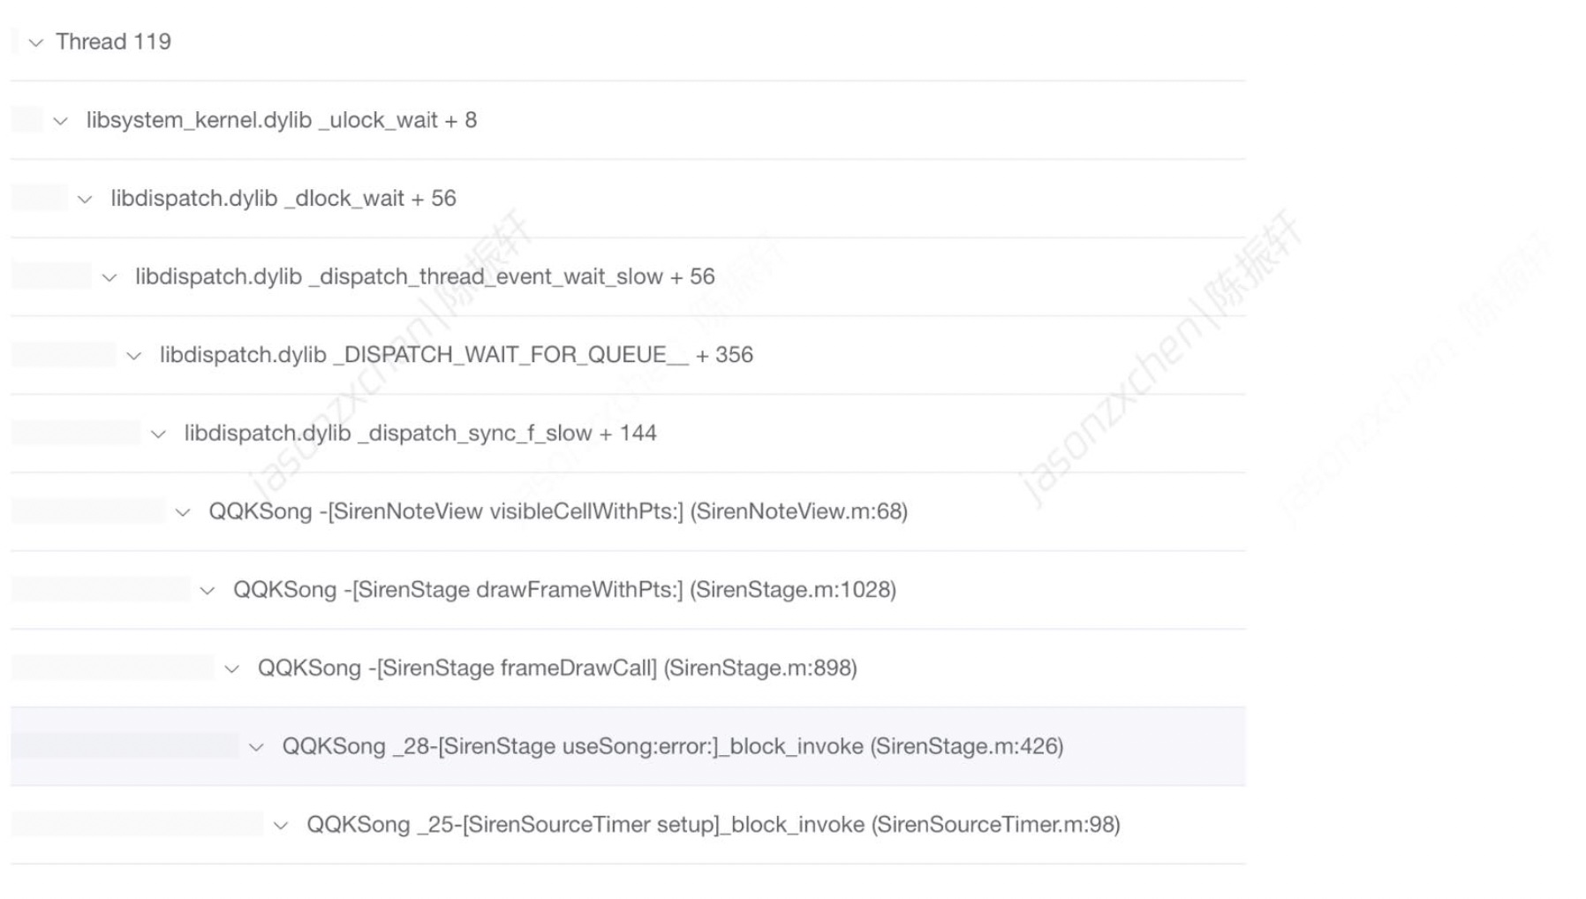Collapse the _ulock_wait frame chevron
1586x899 pixels.
pos(61,121)
